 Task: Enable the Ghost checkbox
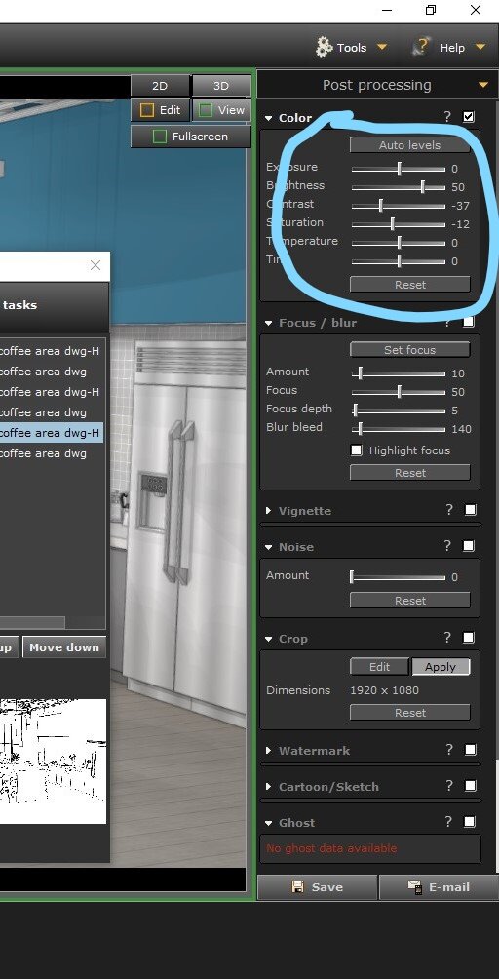coord(469,822)
